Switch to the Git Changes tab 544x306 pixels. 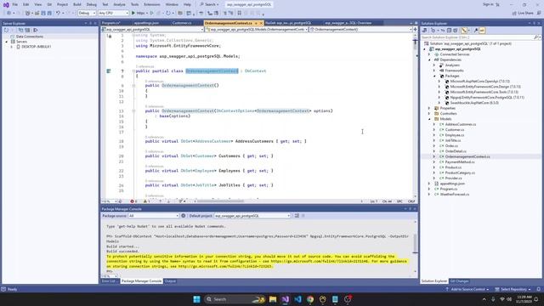pyautogui.click(x=459, y=281)
